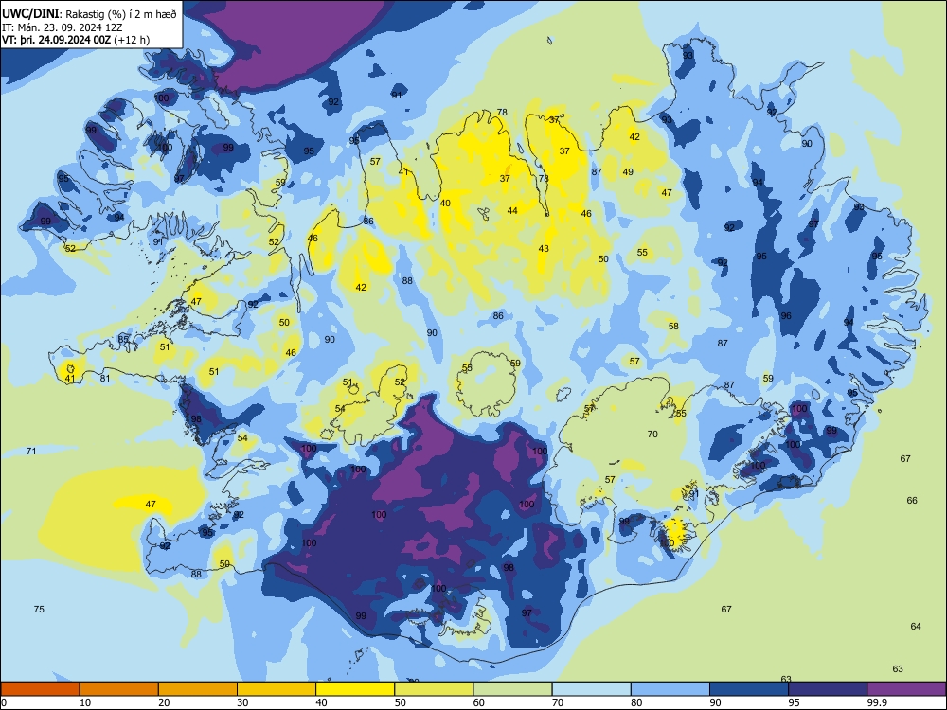This screenshot has width=947, height=710.
Task: Click the medium blue 80–90 legend swatch
Action: coord(670,689)
